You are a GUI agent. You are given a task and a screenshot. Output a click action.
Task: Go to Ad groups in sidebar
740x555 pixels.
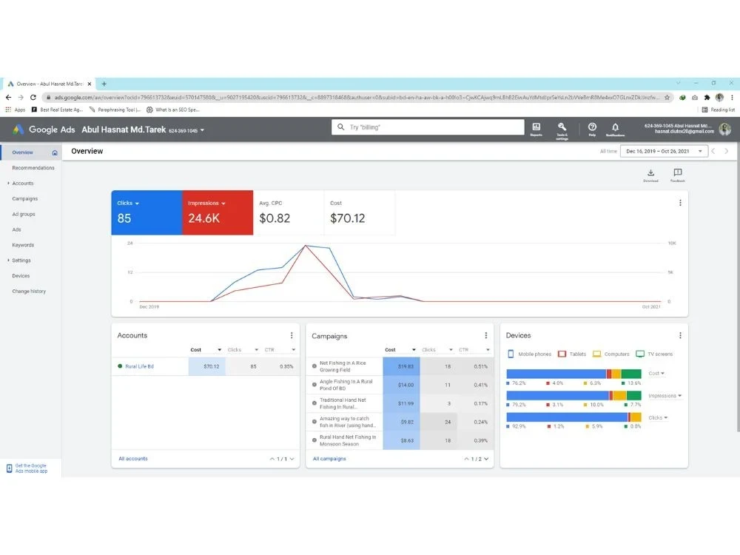tap(24, 214)
